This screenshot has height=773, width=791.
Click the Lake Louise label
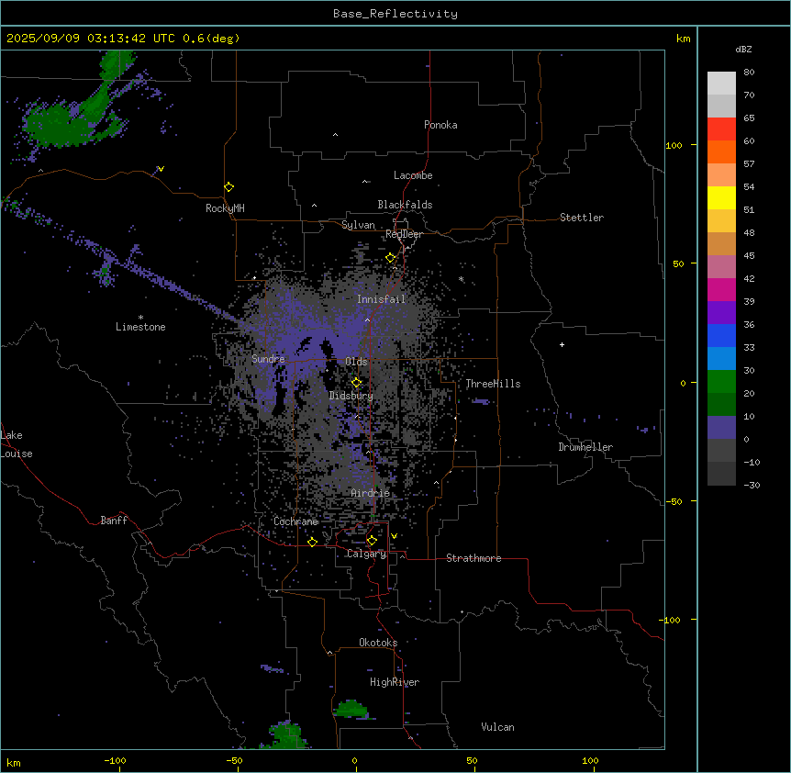[x=17, y=444]
